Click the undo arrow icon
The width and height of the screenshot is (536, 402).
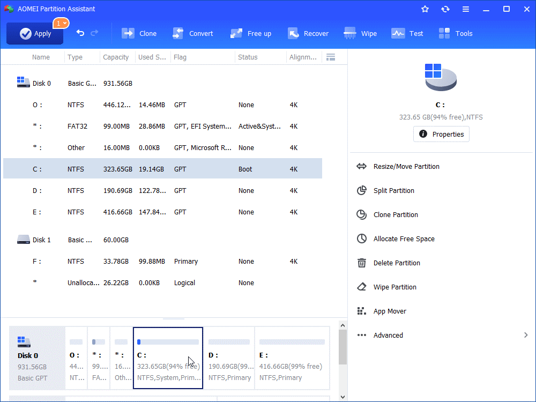click(80, 33)
